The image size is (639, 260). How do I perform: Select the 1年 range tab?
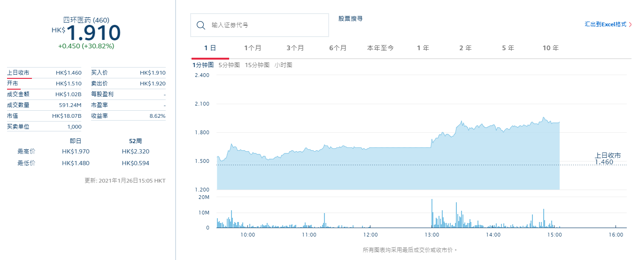tap(423, 48)
